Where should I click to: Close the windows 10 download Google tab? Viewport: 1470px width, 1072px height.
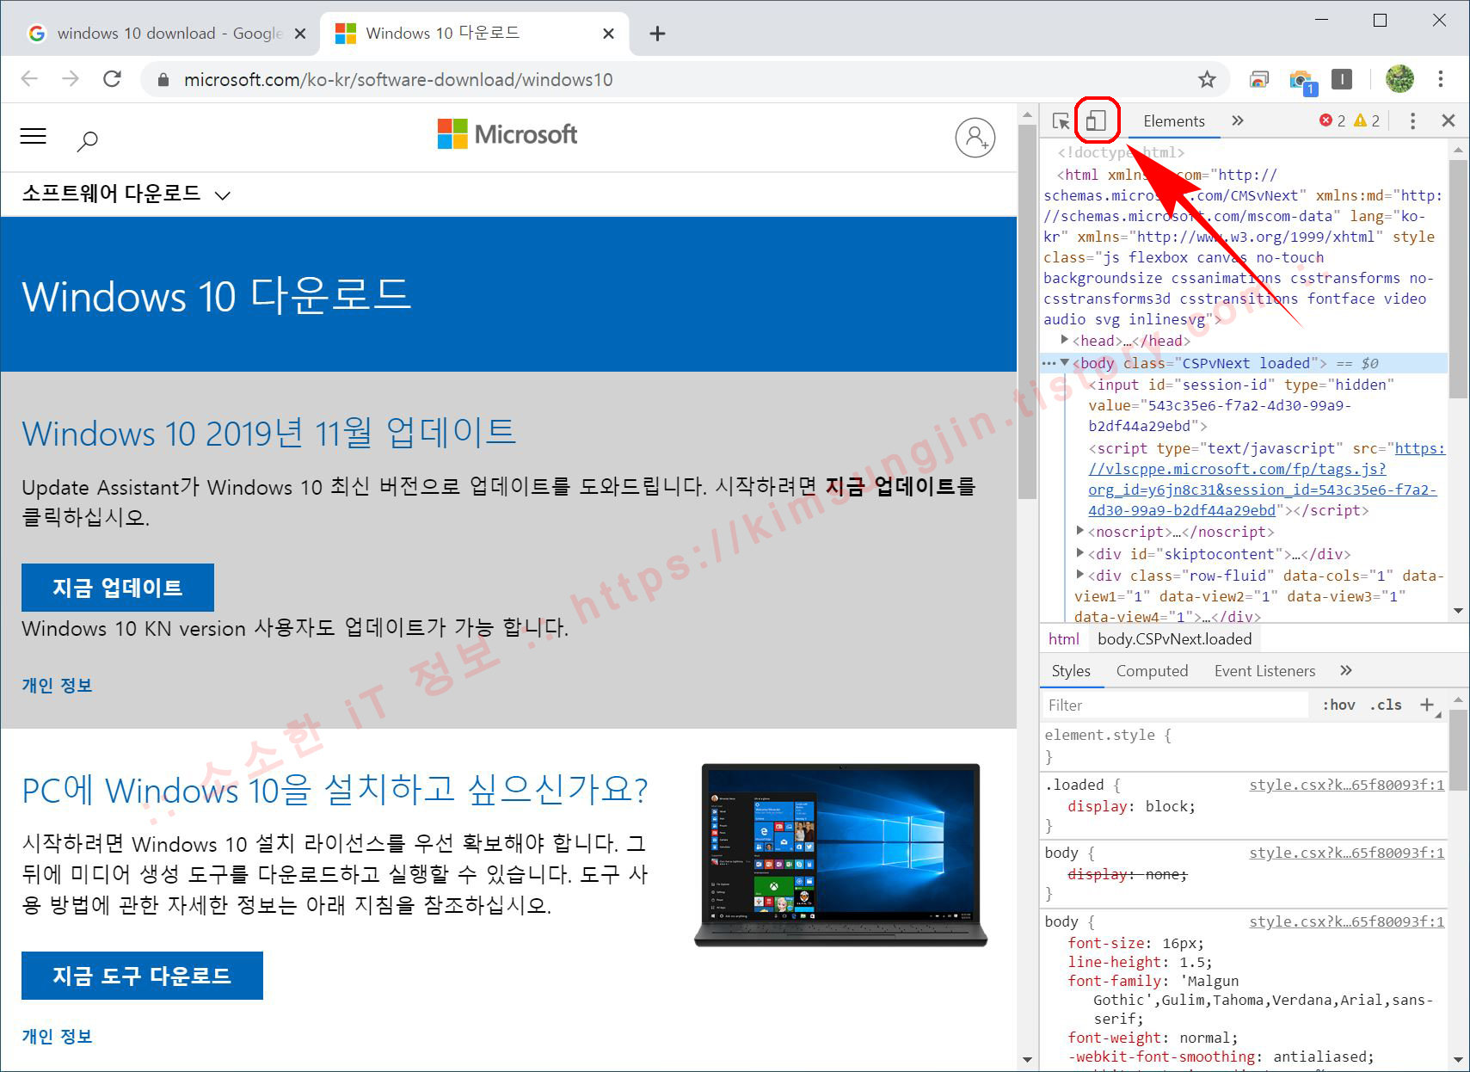(x=300, y=34)
